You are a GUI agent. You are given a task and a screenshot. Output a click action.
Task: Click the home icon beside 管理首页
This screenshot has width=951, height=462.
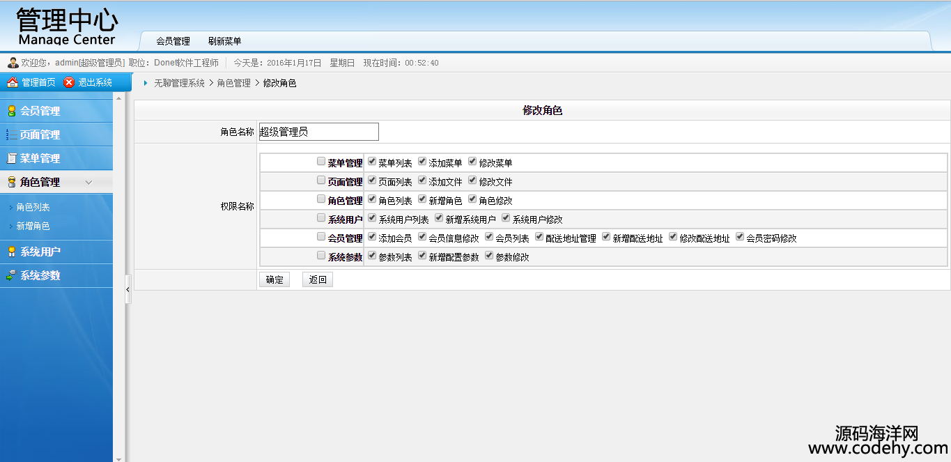tap(12, 82)
